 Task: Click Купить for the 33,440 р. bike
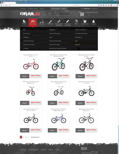[x=24, y=76]
